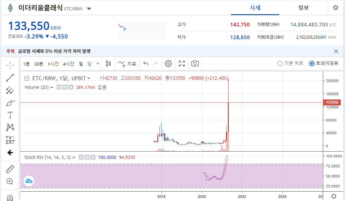The width and height of the screenshot is (345, 201).
Task: Expand the Volume (20) legend chevron
Action: click(52, 87)
